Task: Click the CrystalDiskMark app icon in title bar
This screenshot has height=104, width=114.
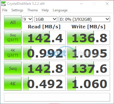Action: coord(3,4)
